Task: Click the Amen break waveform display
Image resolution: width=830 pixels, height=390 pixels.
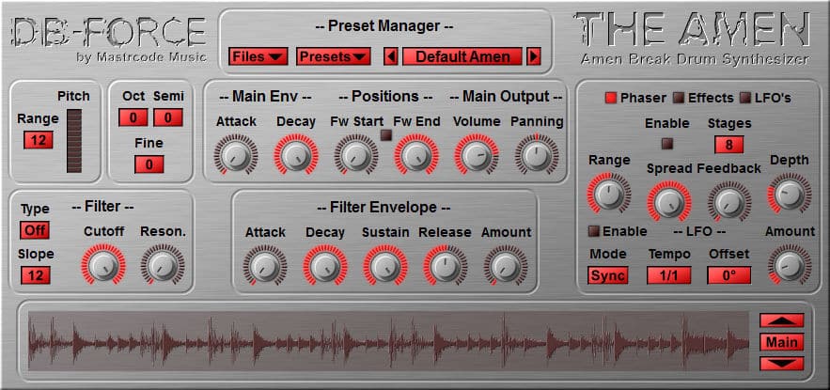Action: 388,341
